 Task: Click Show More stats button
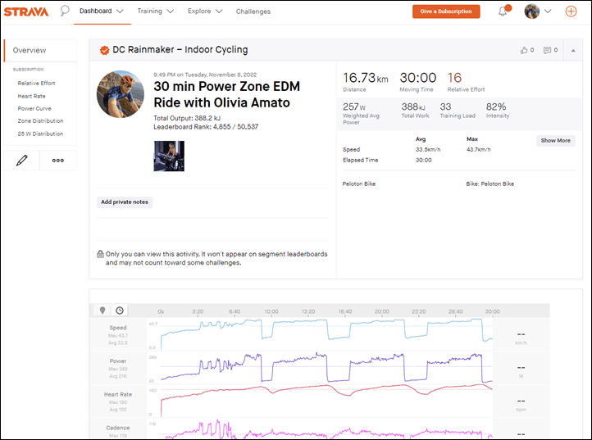point(555,140)
